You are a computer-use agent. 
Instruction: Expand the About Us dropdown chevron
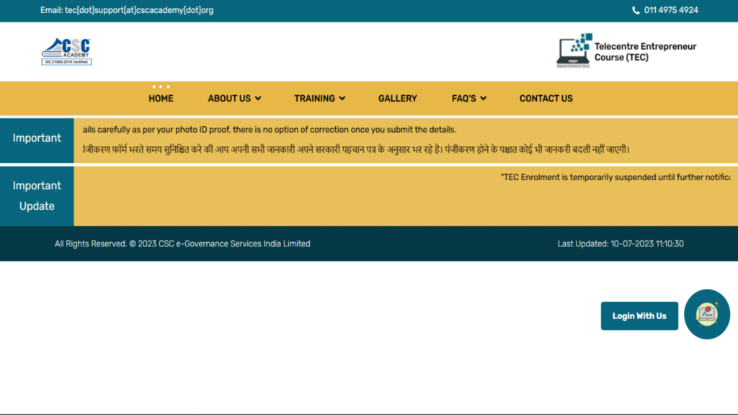pos(258,98)
